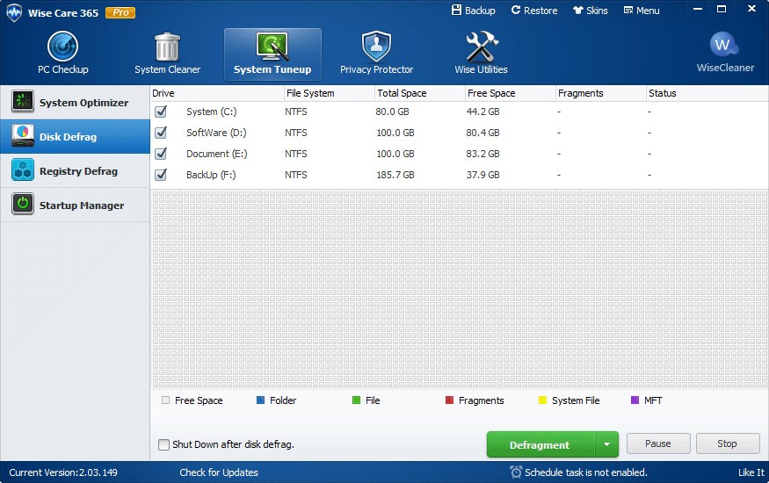Viewport: 769px width, 483px height.
Task: Select the System (C:) drive name
Action: pyautogui.click(x=212, y=112)
